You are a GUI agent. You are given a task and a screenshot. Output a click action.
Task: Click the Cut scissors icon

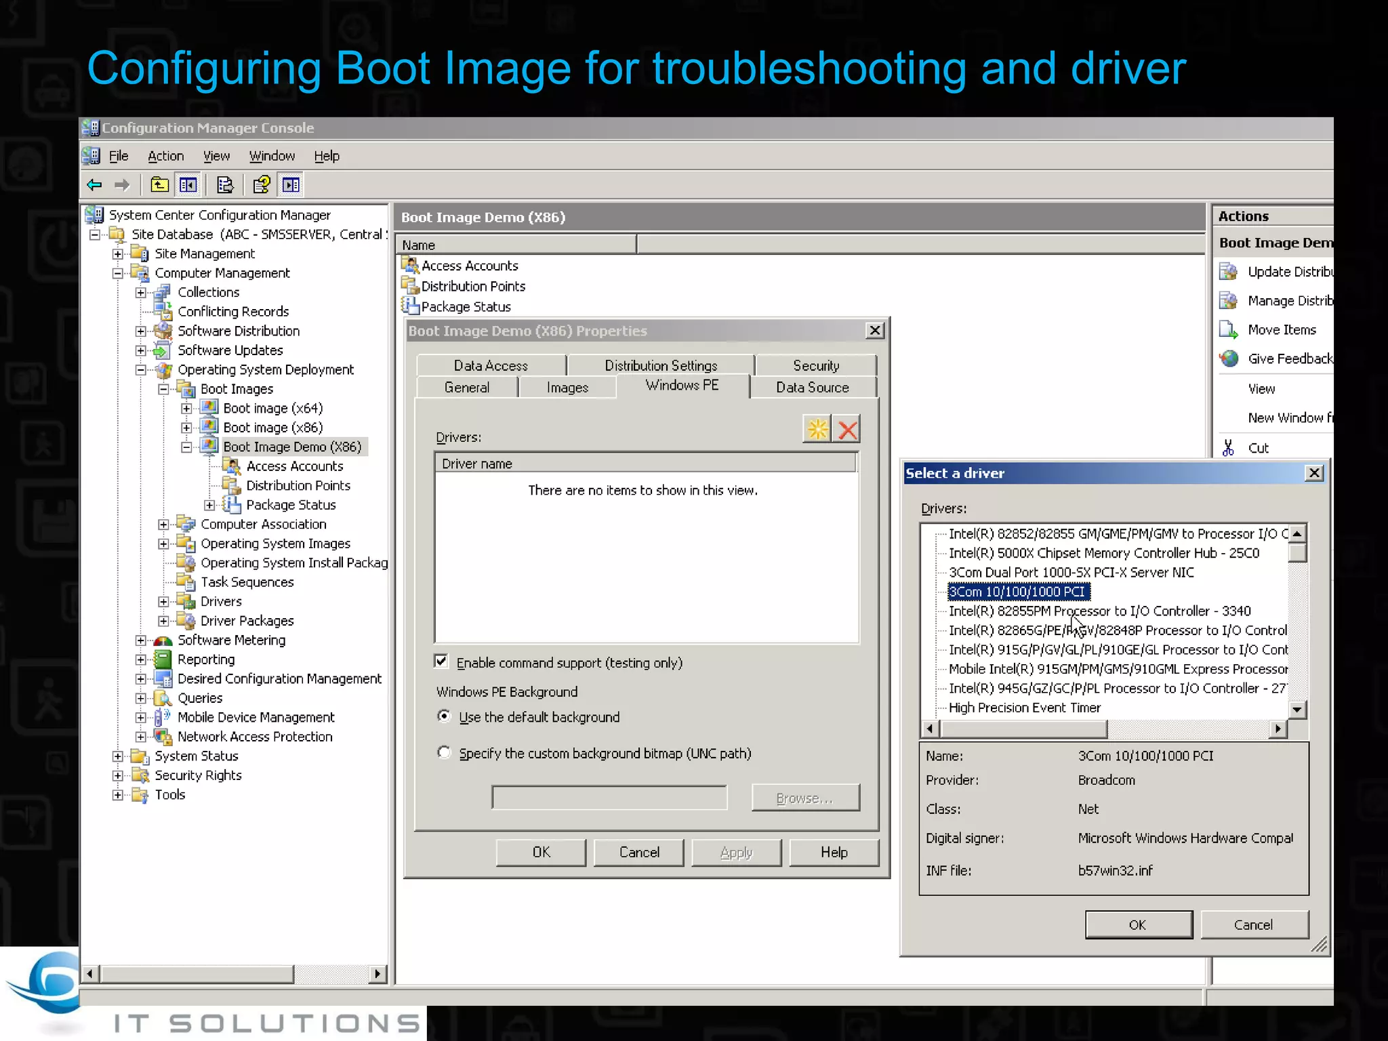[x=1228, y=448]
